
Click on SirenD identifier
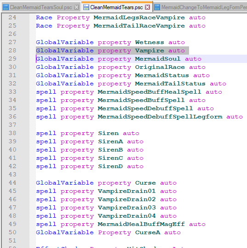[x=110, y=166]
